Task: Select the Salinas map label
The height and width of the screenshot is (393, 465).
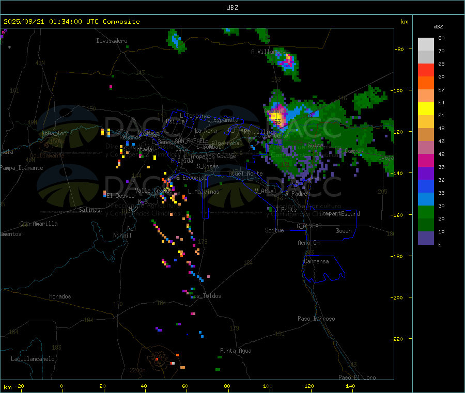Action: [x=90, y=210]
